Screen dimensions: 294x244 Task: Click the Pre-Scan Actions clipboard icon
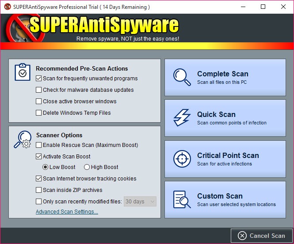coord(23,72)
